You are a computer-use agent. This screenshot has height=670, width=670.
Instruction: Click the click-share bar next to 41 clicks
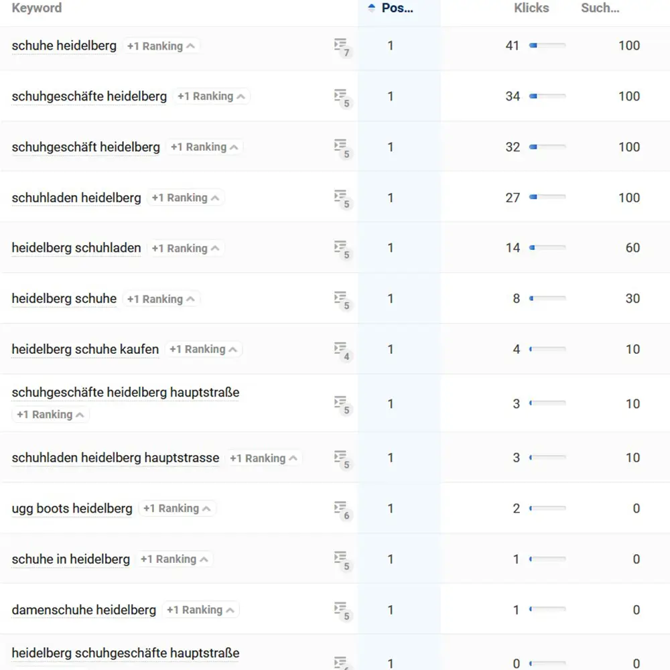click(546, 46)
